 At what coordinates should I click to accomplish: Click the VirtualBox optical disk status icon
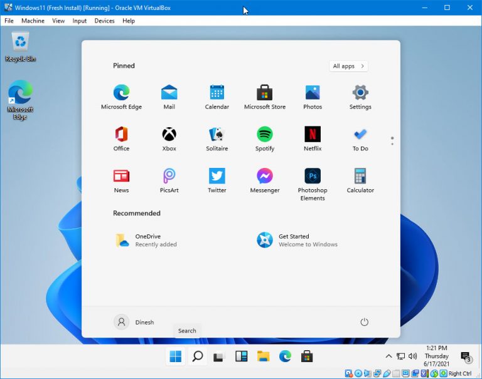[x=358, y=373]
